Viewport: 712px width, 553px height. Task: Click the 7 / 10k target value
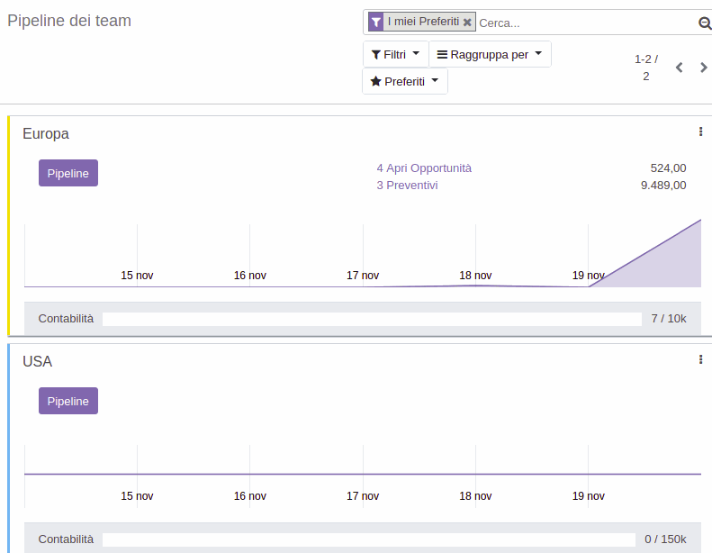[x=669, y=319]
